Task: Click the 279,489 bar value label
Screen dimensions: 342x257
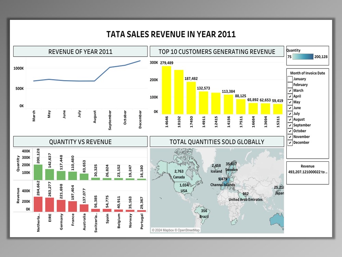Action: (167, 63)
